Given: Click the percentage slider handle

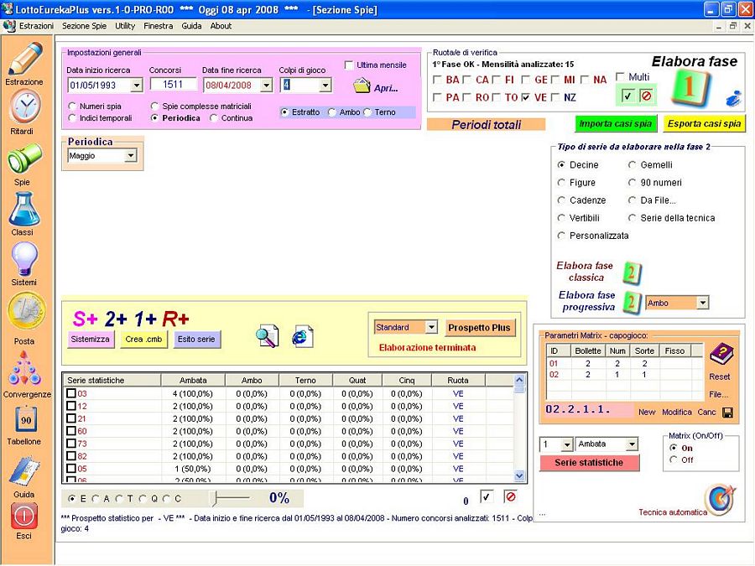Looking at the screenshot, I should point(216,498).
